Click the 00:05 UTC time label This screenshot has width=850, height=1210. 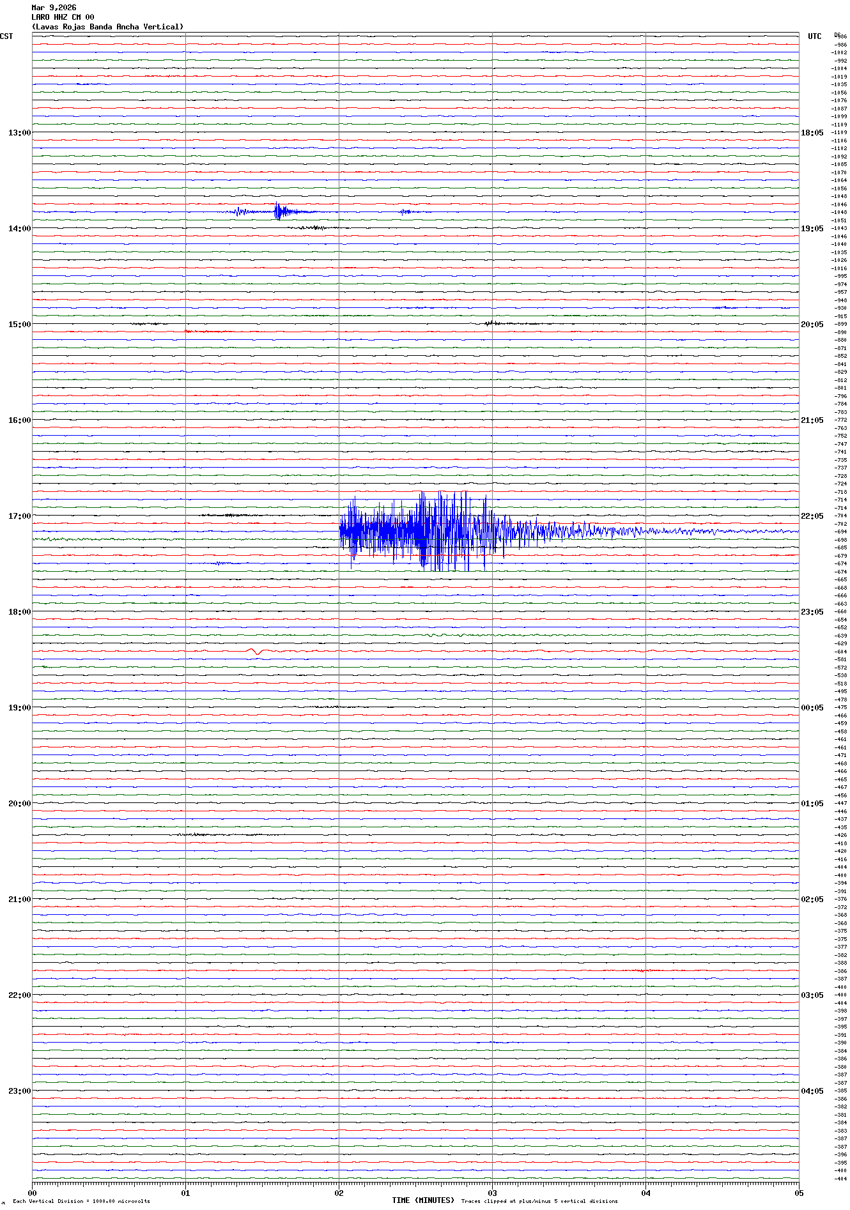812,708
